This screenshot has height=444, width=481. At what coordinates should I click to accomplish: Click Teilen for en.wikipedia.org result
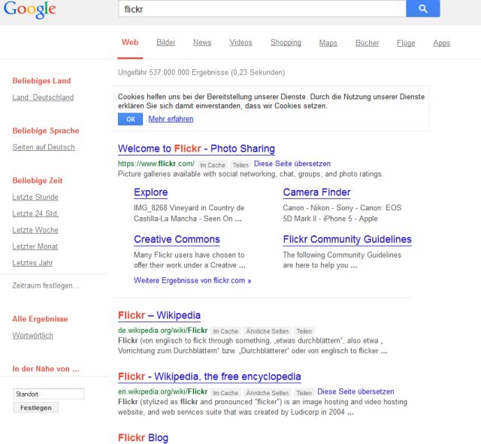click(x=304, y=393)
